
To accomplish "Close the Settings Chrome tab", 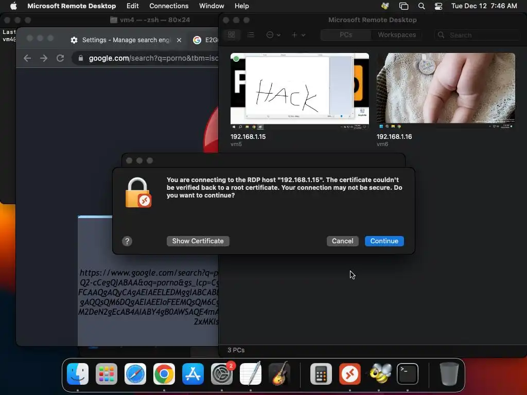I will point(179,40).
